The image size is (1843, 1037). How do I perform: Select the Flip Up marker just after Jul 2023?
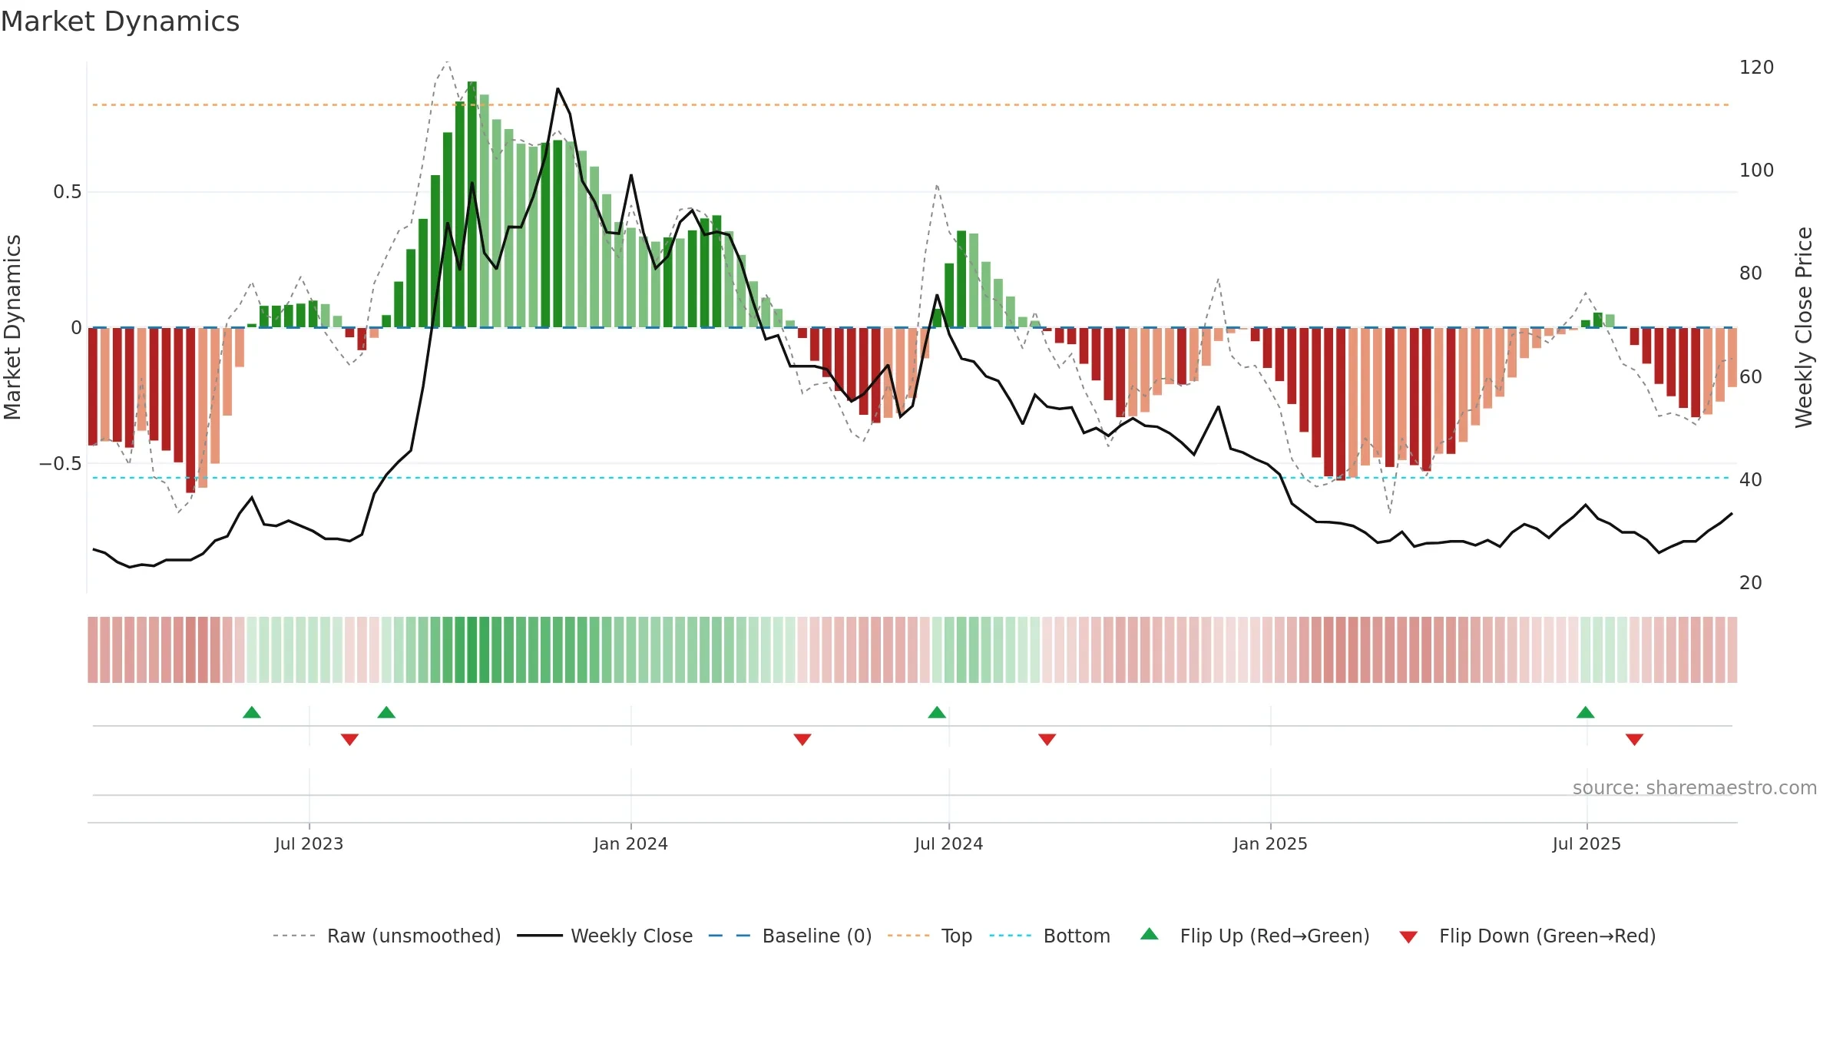pos(386,712)
